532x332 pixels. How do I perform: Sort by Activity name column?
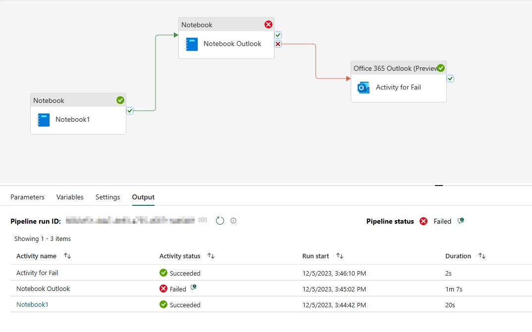coord(67,256)
